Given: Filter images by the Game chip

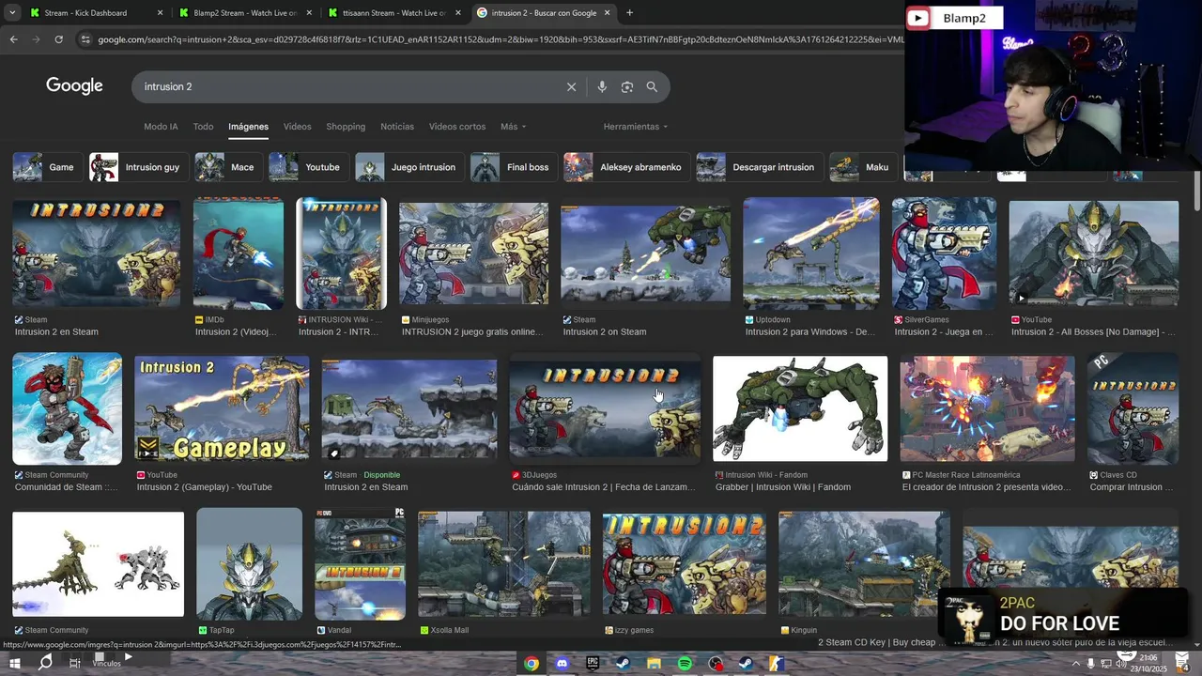Looking at the screenshot, I should (x=46, y=167).
